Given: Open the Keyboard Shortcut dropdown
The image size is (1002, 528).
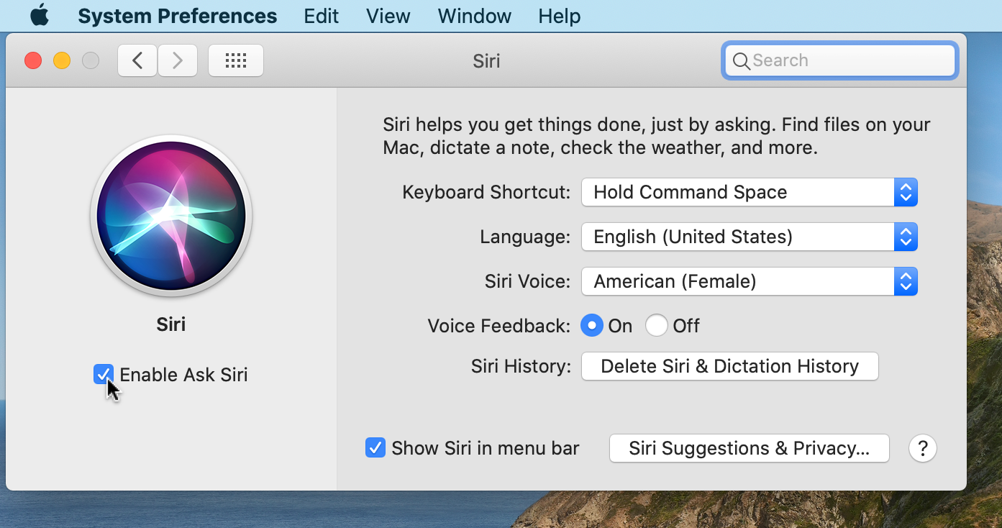Looking at the screenshot, I should [x=749, y=192].
